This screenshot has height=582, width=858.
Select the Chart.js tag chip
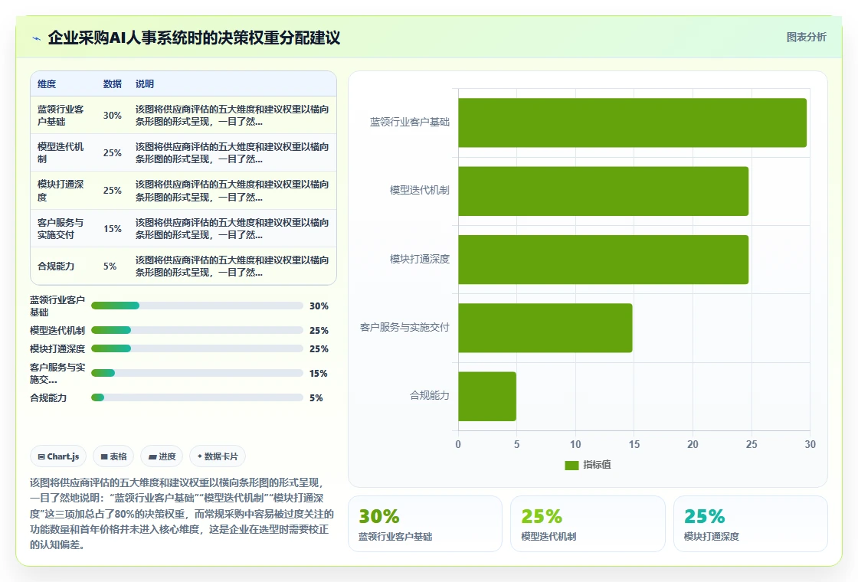tap(58, 456)
